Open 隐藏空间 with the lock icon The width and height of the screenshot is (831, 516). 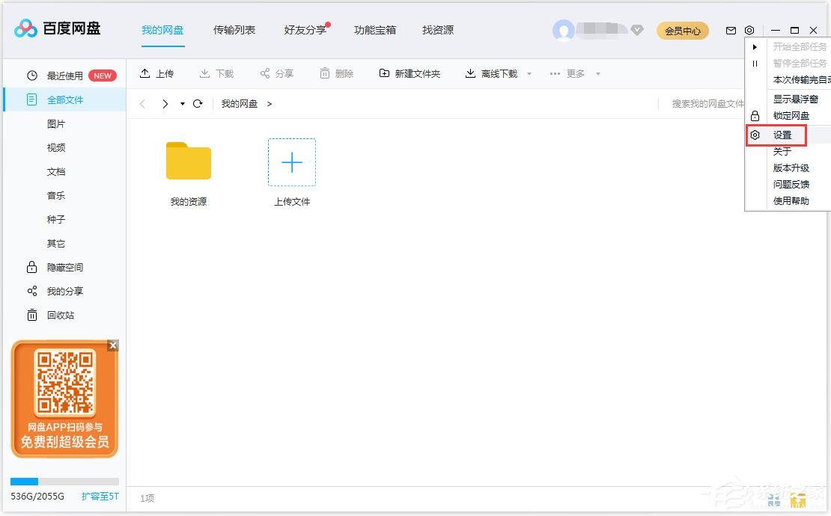(x=34, y=267)
